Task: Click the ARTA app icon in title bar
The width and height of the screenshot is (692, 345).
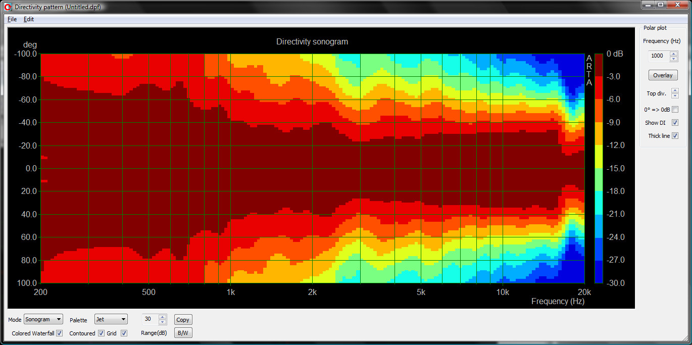Action: [8, 7]
